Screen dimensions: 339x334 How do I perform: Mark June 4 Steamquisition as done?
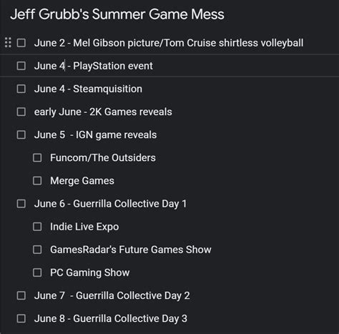(21, 89)
